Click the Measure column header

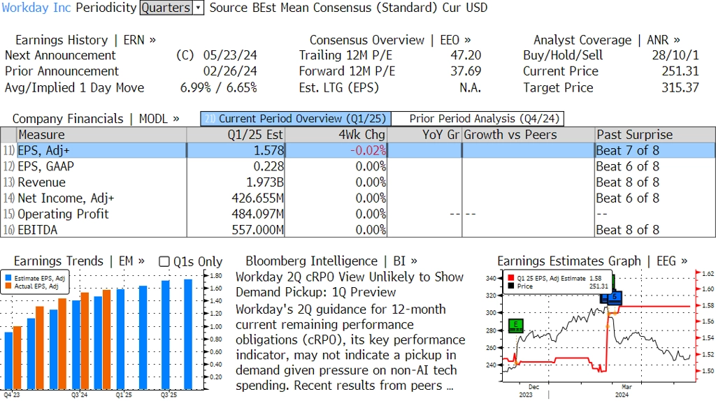pos(101,135)
